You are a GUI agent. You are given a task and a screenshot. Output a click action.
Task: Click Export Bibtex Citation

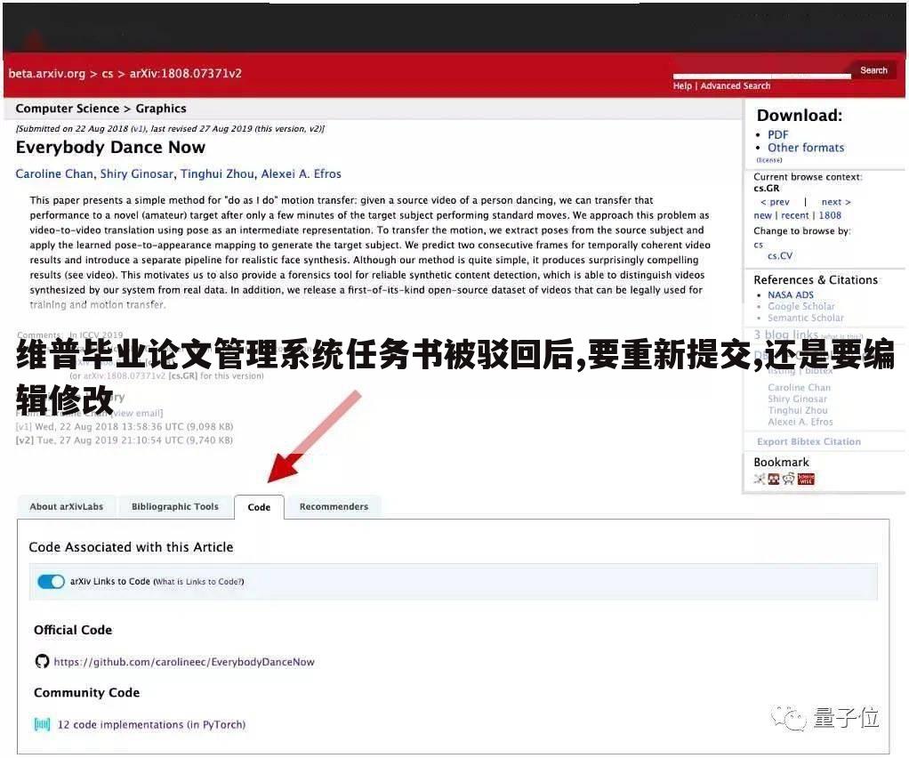[808, 441]
